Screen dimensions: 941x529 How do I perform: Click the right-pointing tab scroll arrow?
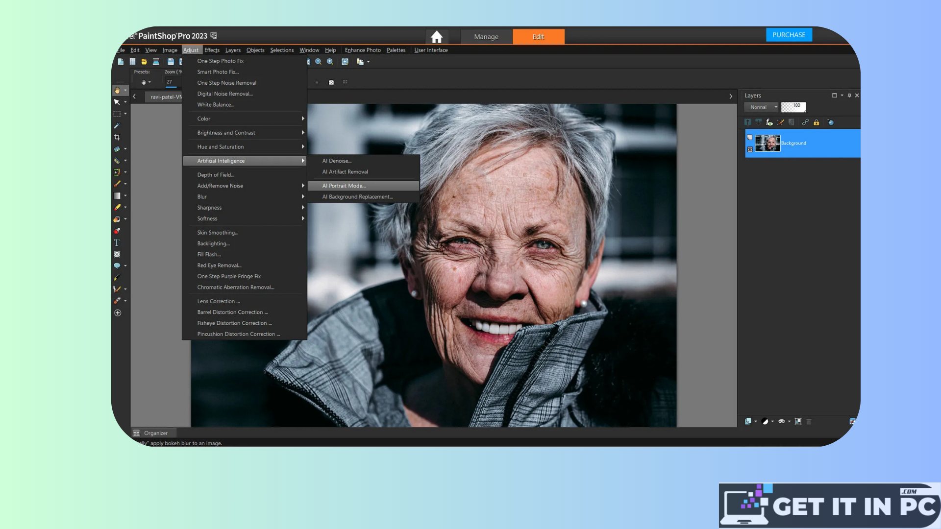731,96
